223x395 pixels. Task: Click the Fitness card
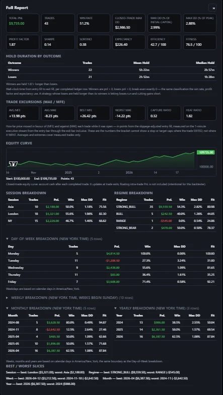pos(199,42)
